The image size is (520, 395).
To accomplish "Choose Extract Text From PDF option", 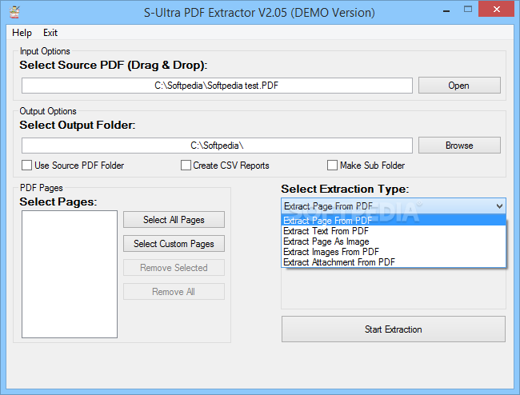I will [x=394, y=231].
